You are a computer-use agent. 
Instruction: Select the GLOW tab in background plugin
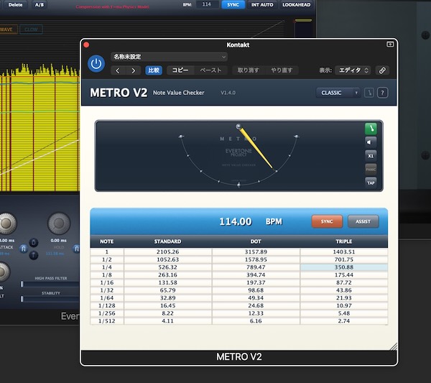[x=31, y=29]
